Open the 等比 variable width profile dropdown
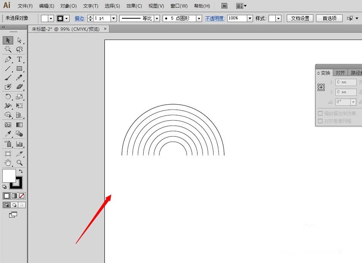This screenshot has height=263, width=362. coord(157,18)
